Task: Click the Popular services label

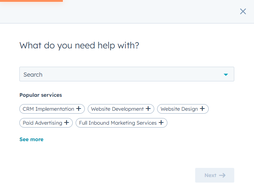Action: point(41,95)
